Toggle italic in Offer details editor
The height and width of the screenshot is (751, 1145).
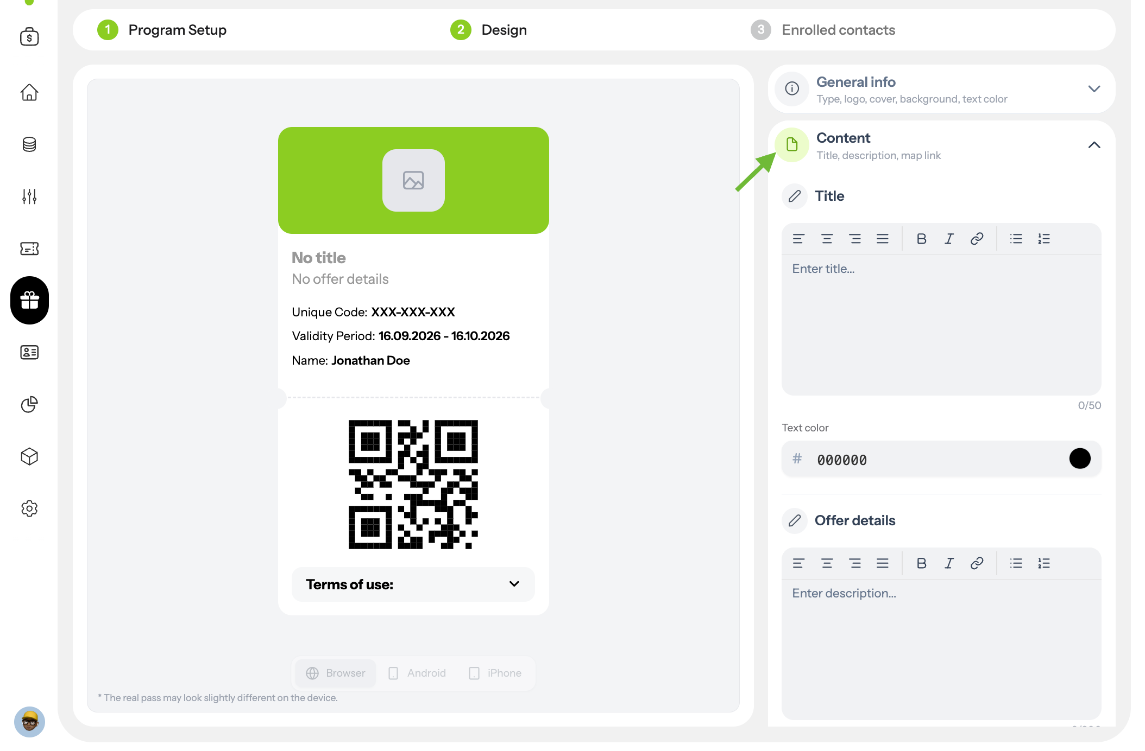coord(949,563)
